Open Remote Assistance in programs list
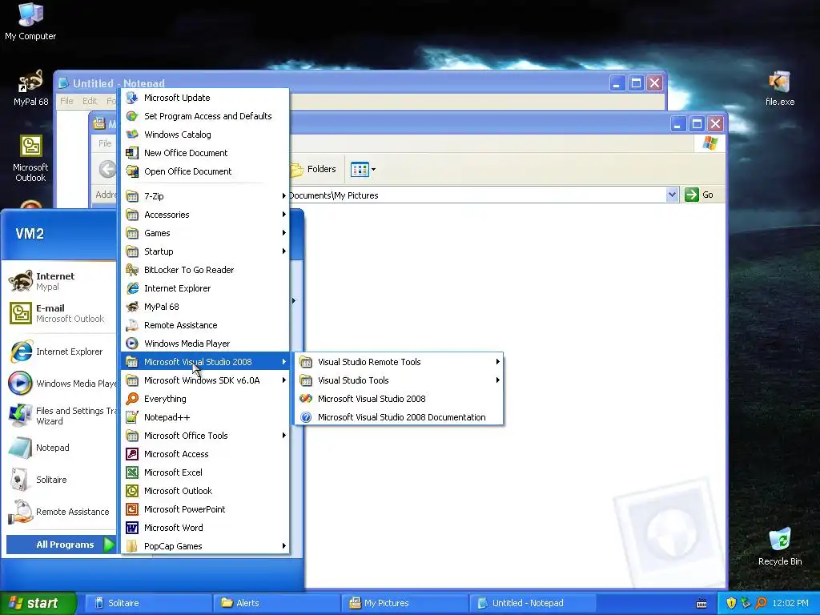Screen dimensions: 820x615 coord(205,325)
